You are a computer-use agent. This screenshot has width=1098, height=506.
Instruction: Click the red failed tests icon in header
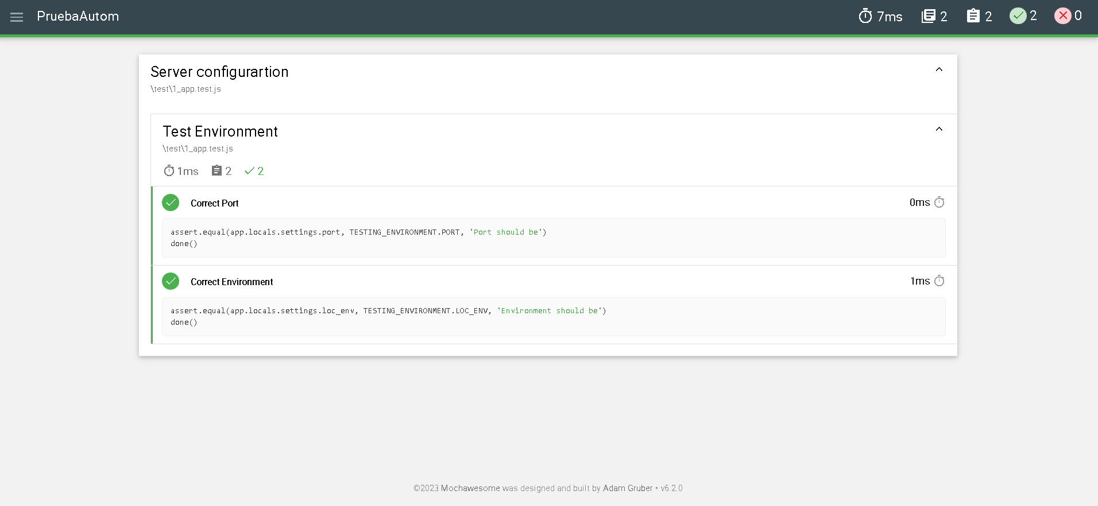pos(1062,16)
